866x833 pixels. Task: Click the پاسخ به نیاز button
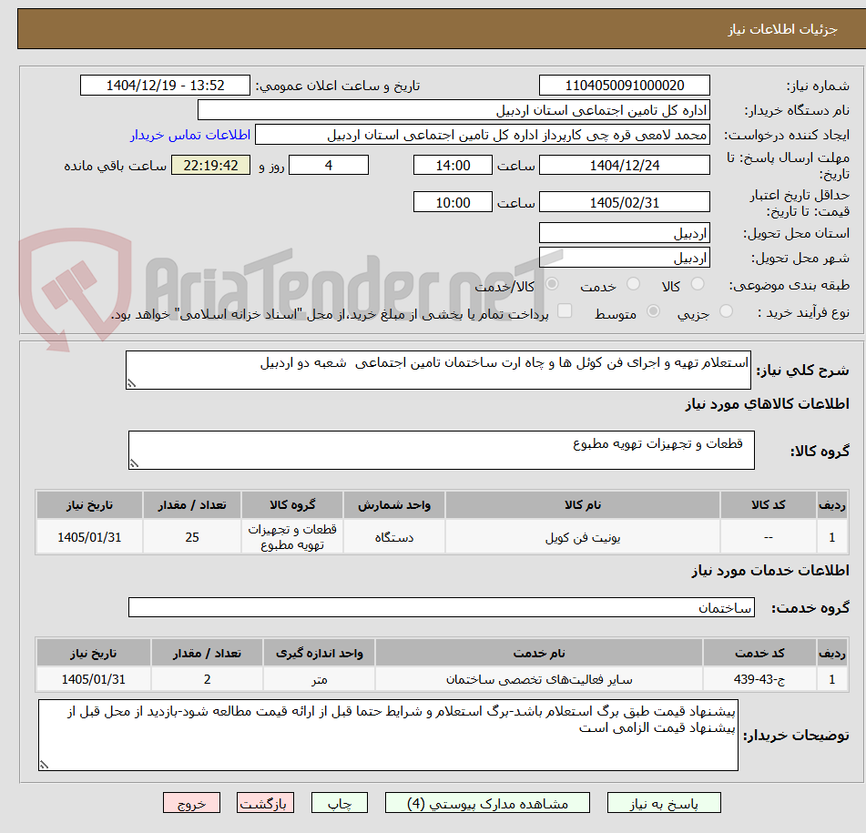tap(664, 803)
